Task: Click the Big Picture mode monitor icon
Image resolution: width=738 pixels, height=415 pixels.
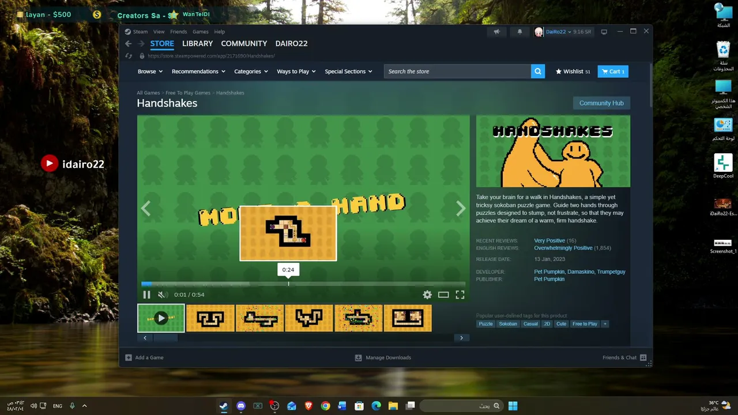Action: (x=604, y=32)
